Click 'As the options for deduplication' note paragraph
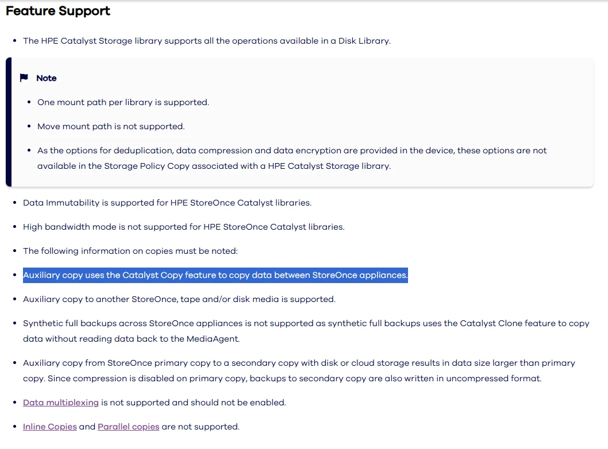This screenshot has height=449, width=608. [292, 158]
